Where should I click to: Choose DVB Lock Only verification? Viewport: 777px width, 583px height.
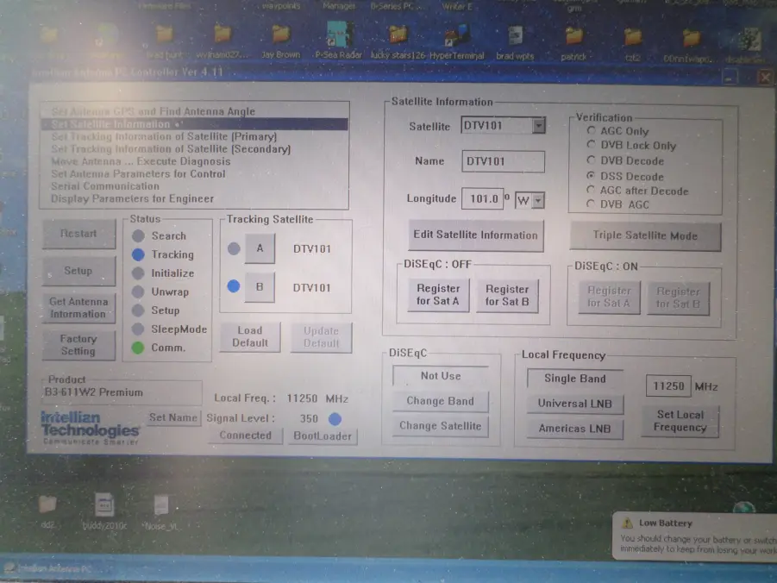click(591, 146)
